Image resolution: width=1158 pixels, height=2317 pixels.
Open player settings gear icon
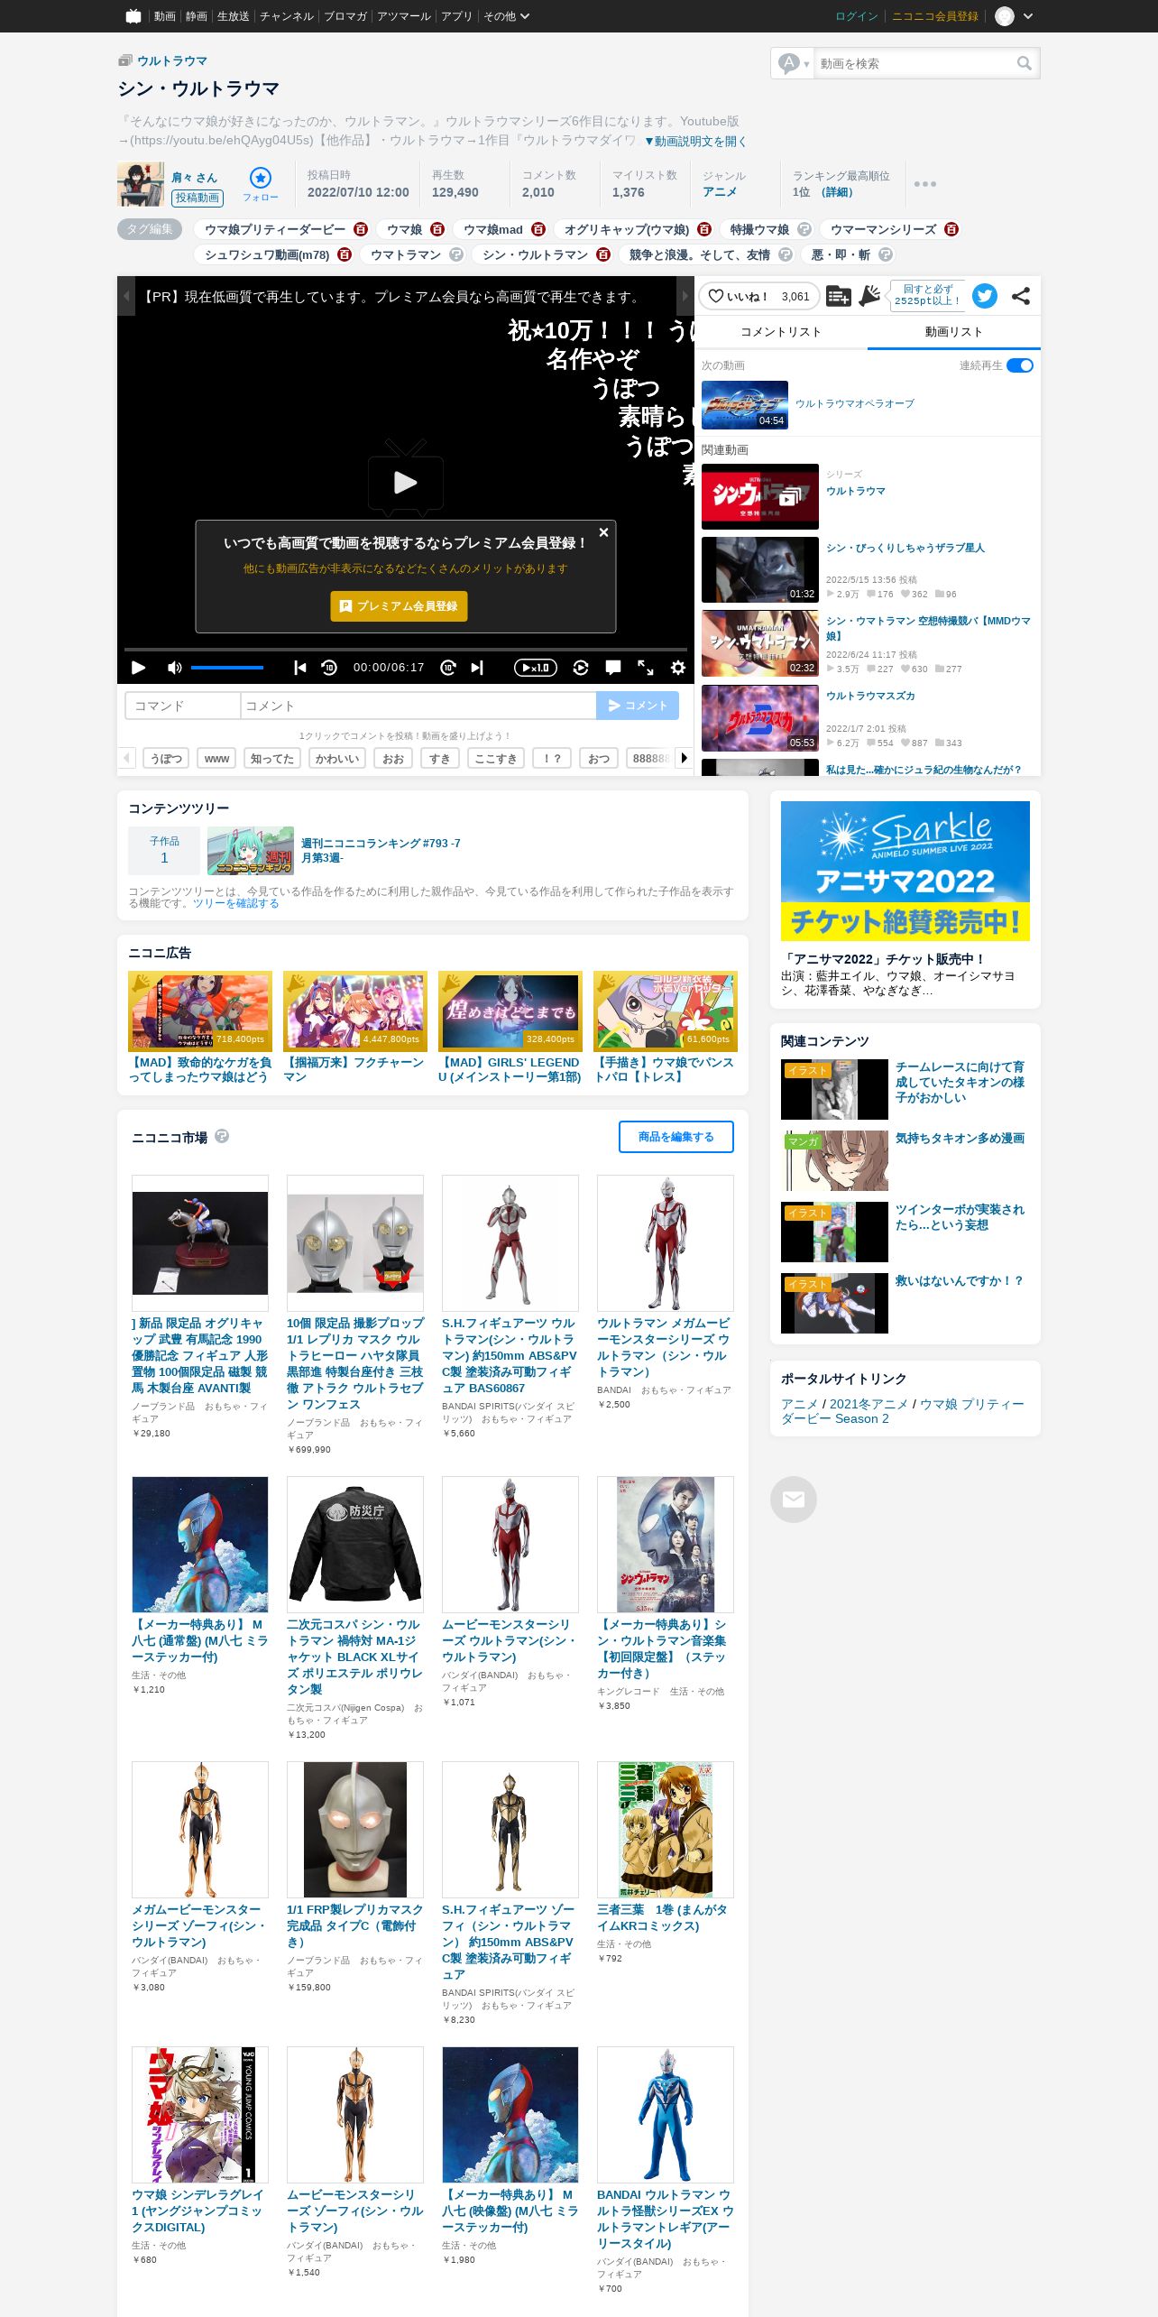[678, 668]
